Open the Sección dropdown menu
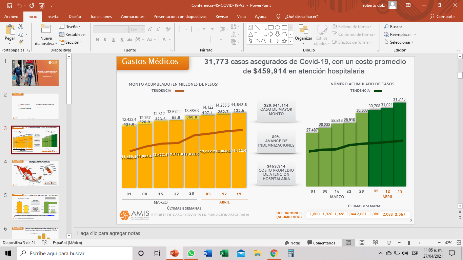Screen dimensions: 463x260 coord(71,42)
